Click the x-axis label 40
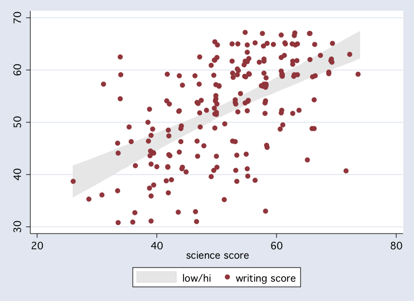 (157, 246)
